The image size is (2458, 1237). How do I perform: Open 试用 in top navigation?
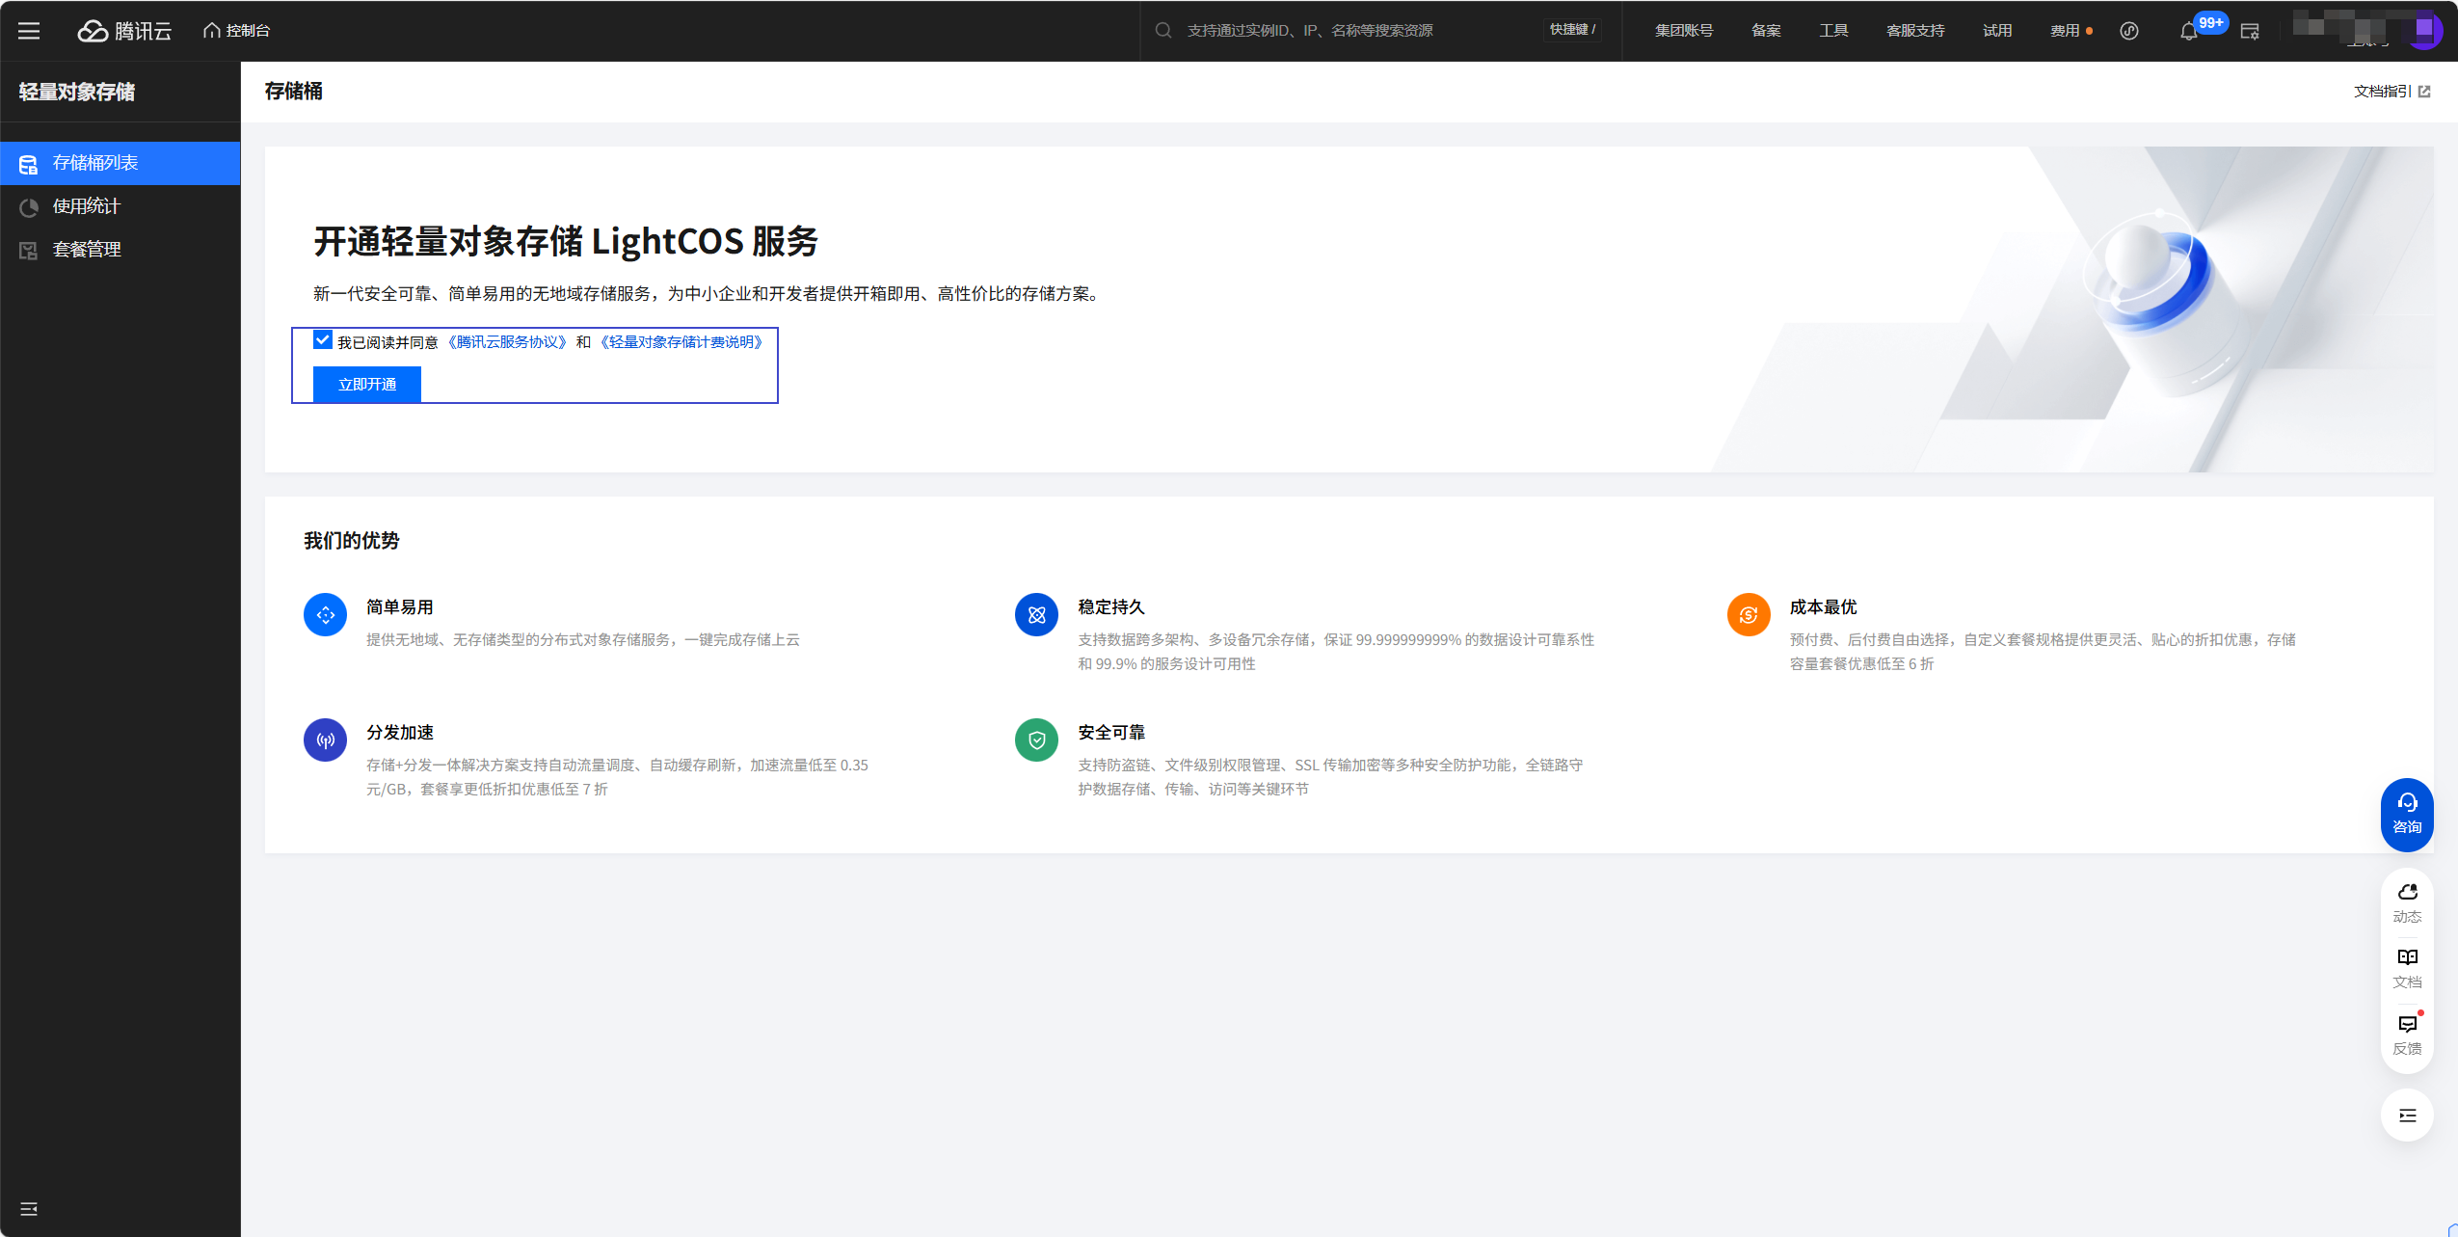click(x=1997, y=31)
